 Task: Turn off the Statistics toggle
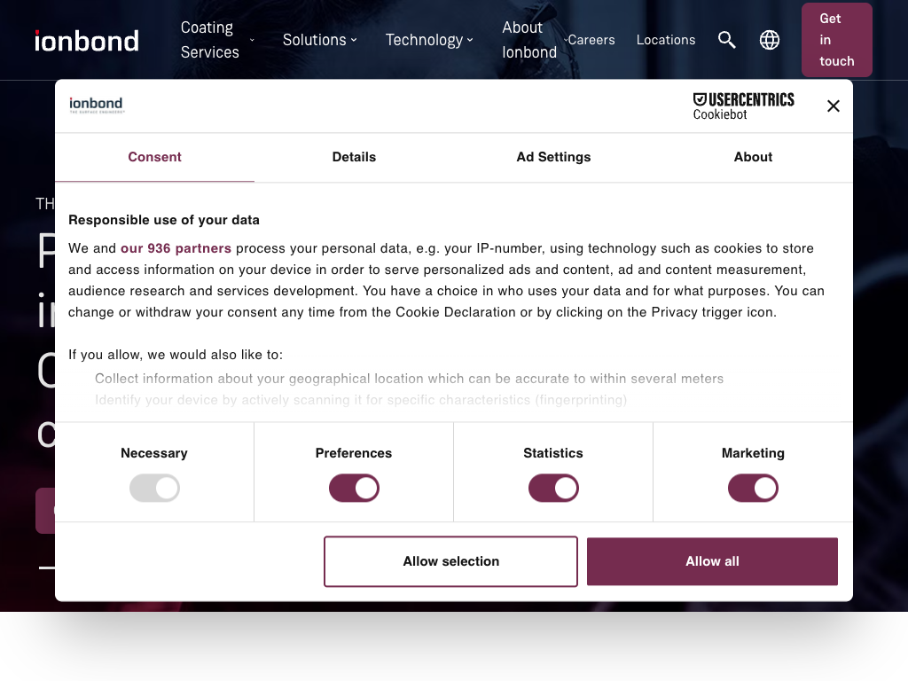[553, 488]
